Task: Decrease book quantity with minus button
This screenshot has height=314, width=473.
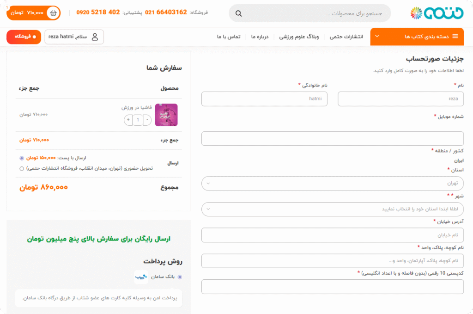Action: pyautogui.click(x=147, y=120)
